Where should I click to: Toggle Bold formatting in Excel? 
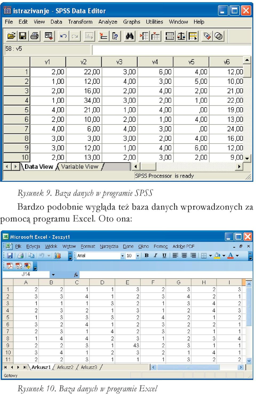(x=146, y=256)
